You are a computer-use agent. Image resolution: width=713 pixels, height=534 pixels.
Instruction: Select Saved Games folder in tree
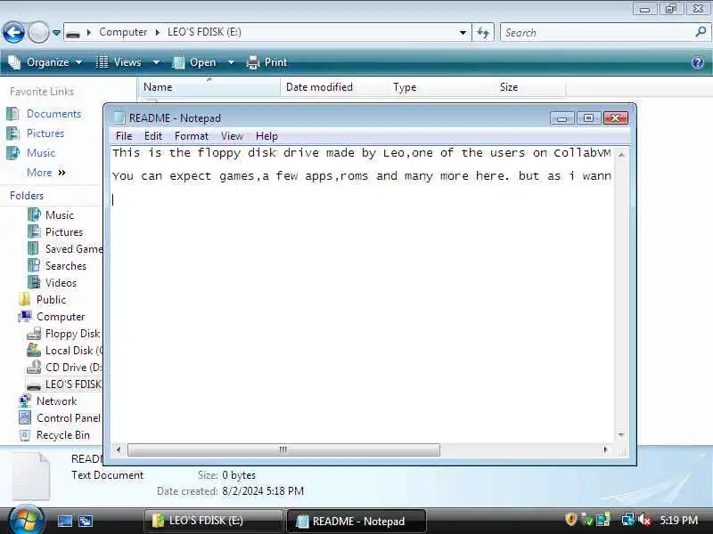(65, 249)
